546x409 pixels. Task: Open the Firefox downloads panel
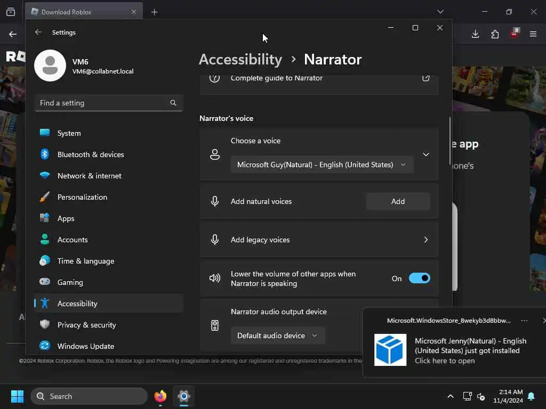coord(475,34)
